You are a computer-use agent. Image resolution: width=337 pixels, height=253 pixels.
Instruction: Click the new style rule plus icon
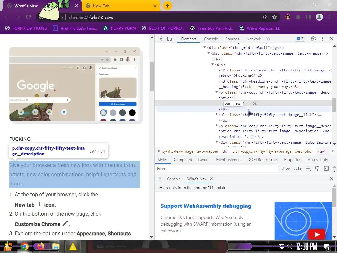pos(308,169)
